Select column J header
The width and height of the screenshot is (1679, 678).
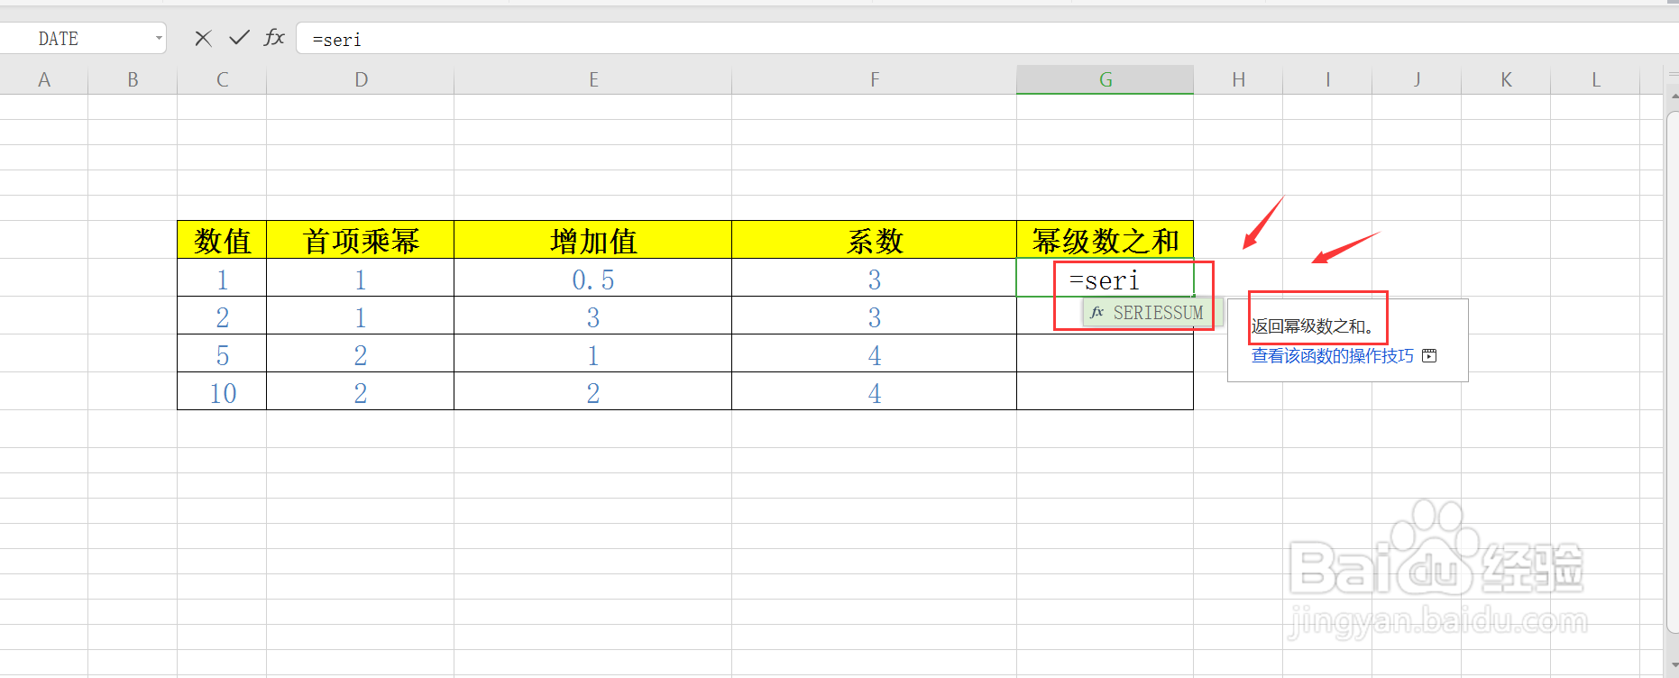[x=1417, y=79]
